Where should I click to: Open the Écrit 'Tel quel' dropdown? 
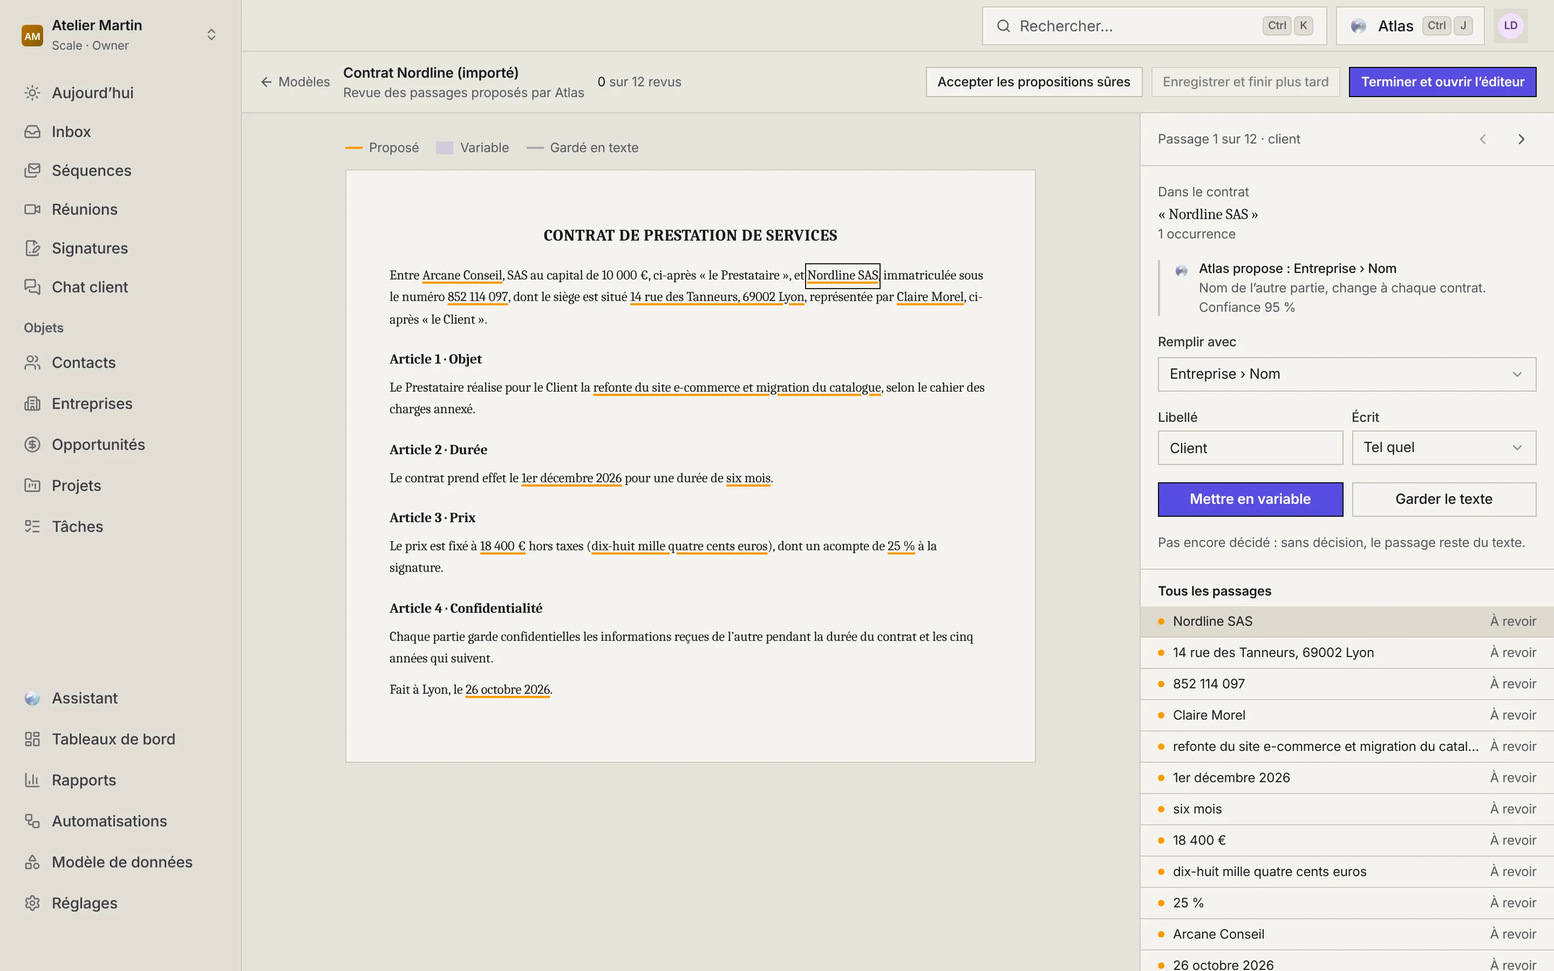(x=1443, y=448)
